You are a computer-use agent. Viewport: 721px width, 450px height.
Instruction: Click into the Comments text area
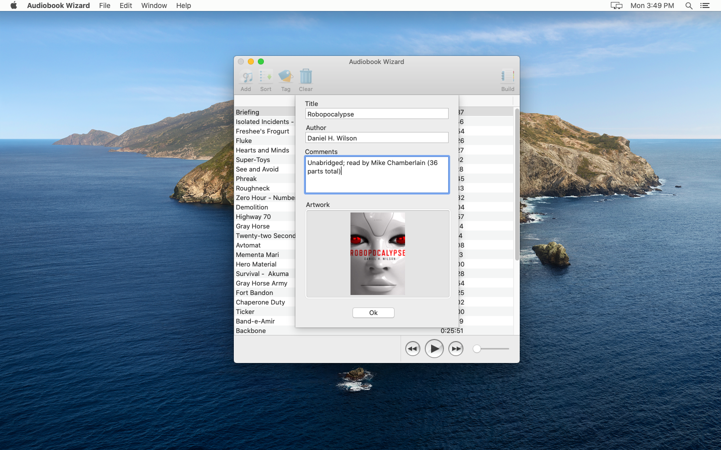pyautogui.click(x=377, y=174)
